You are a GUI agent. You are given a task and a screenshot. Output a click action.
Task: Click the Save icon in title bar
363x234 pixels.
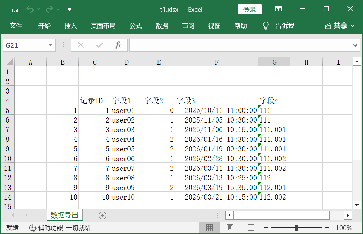(15, 9)
